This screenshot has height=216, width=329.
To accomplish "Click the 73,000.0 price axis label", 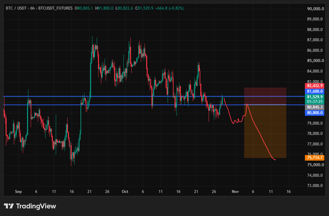I will (315, 186).
